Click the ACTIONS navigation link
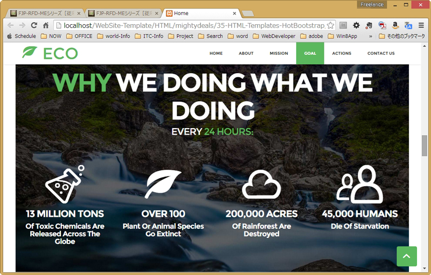Image resolution: width=431 pixels, height=275 pixels. (x=342, y=53)
